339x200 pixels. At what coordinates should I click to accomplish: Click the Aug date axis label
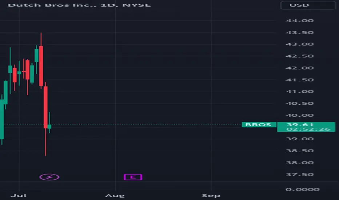coord(115,196)
